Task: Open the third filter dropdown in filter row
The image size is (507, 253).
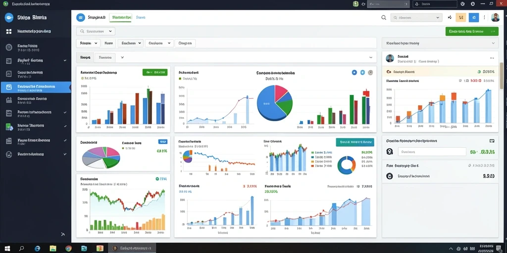Action: [x=131, y=43]
